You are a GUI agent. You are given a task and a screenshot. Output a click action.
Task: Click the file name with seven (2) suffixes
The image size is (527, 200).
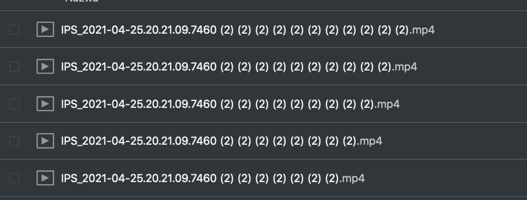coord(213,178)
